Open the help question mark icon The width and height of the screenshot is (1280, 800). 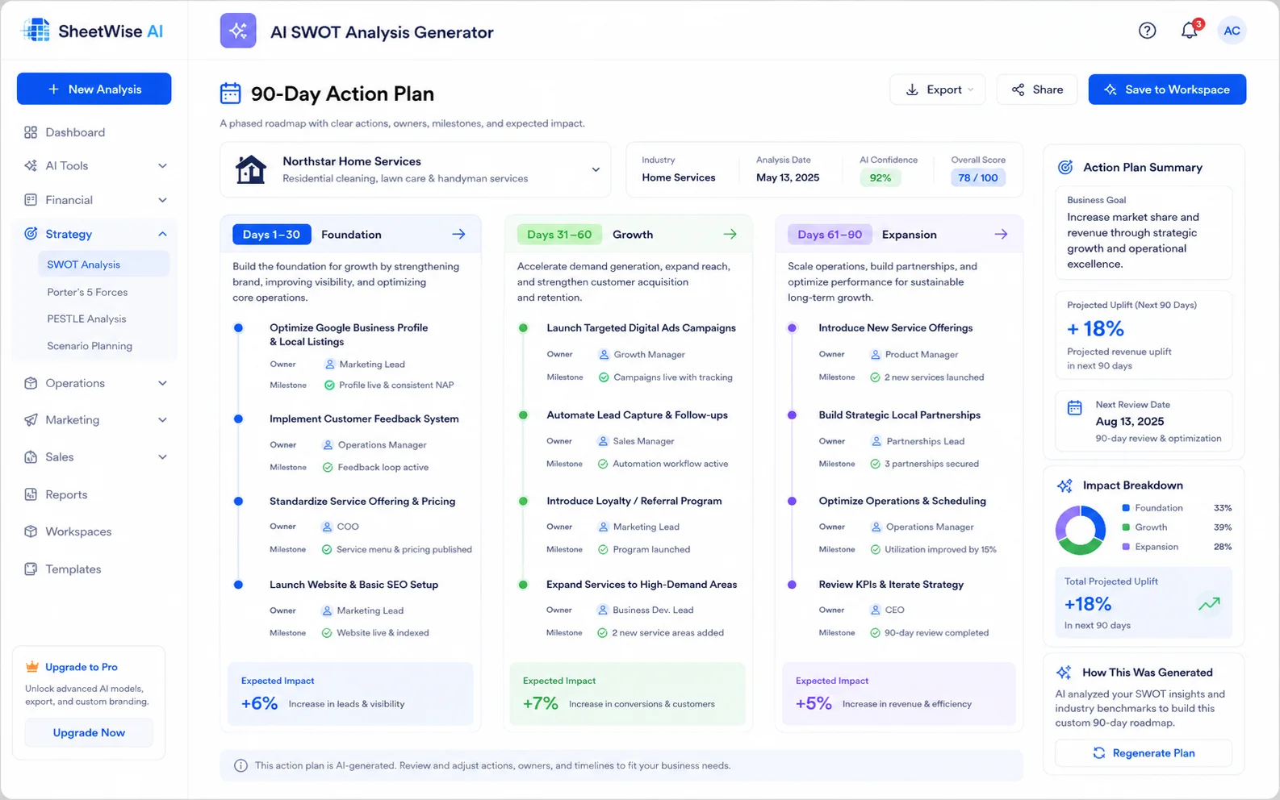1147,31
